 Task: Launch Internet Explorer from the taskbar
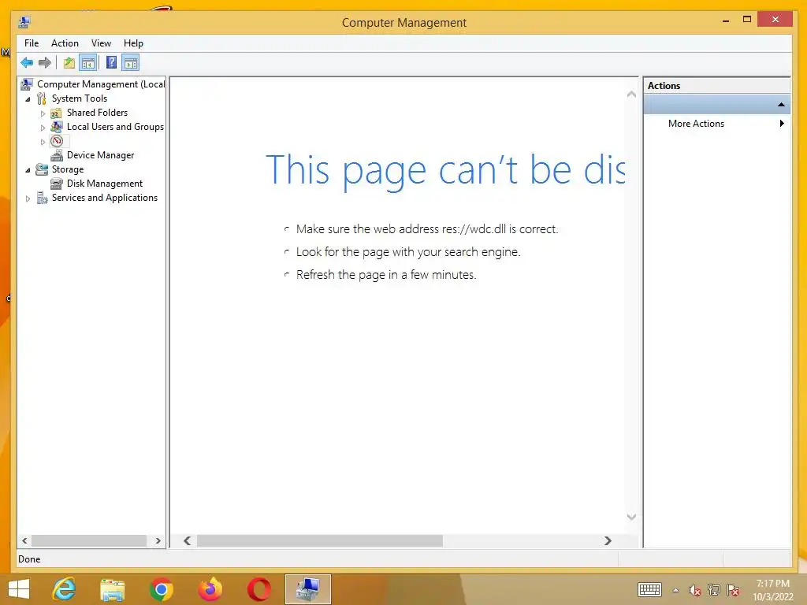(x=65, y=589)
